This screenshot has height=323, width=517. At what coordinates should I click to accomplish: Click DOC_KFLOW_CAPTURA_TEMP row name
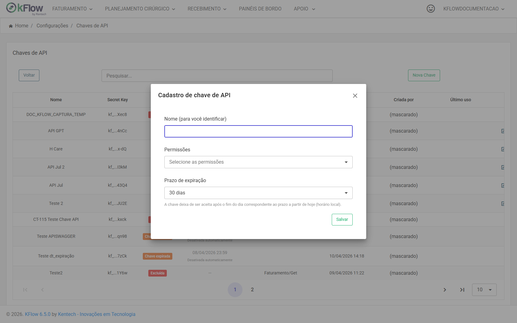(x=56, y=114)
